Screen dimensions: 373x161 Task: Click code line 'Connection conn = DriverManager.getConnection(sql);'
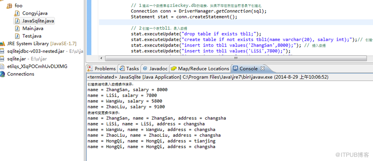(x=199, y=11)
